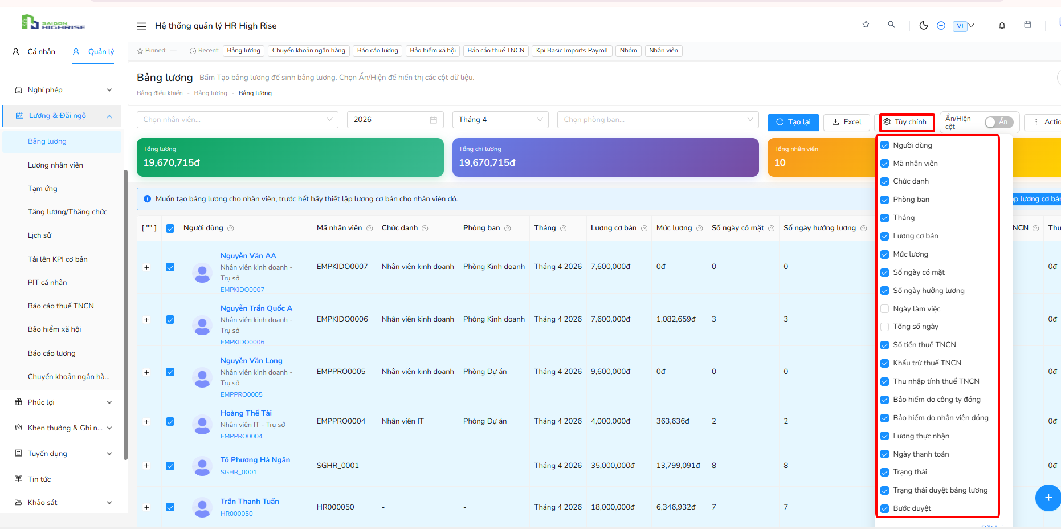Uncheck Lương thực nhận column option
Image resolution: width=1061 pixels, height=529 pixels.
(884, 436)
